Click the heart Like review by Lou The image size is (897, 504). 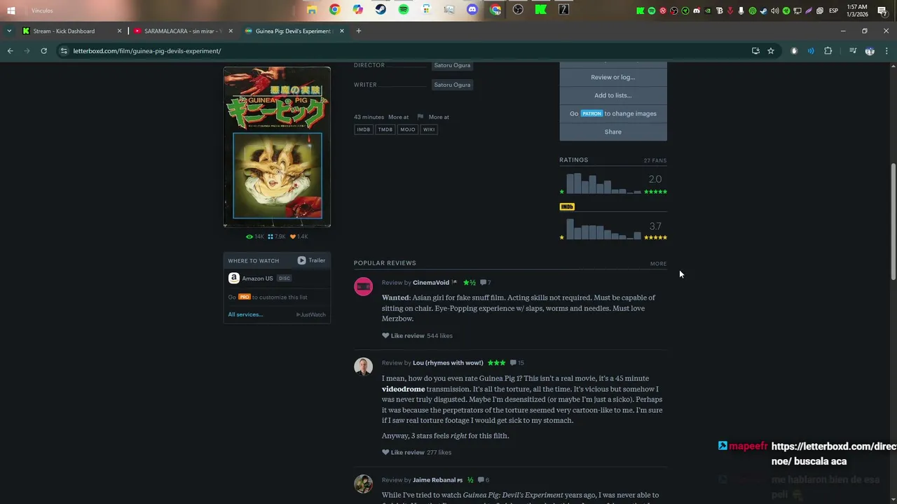pos(385,453)
